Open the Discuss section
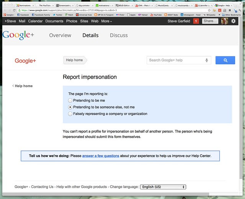 pyautogui.click(x=119, y=36)
